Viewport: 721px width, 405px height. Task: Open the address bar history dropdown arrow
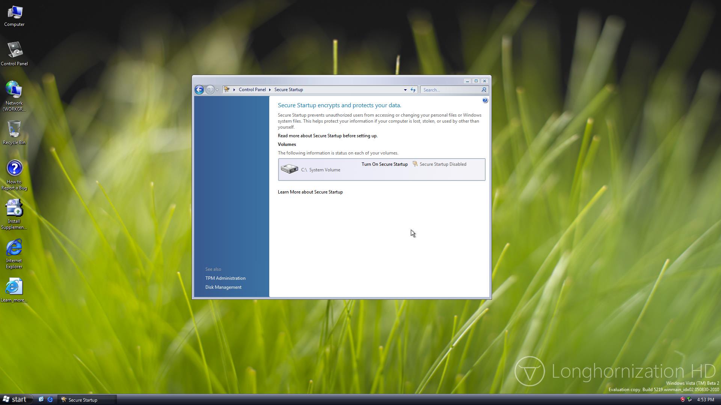[x=405, y=90]
